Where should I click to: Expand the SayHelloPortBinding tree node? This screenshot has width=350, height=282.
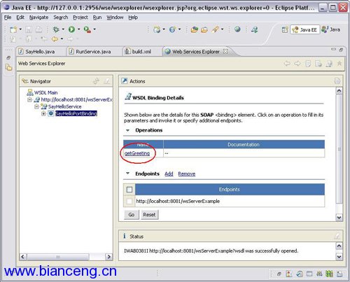[x=43, y=113]
